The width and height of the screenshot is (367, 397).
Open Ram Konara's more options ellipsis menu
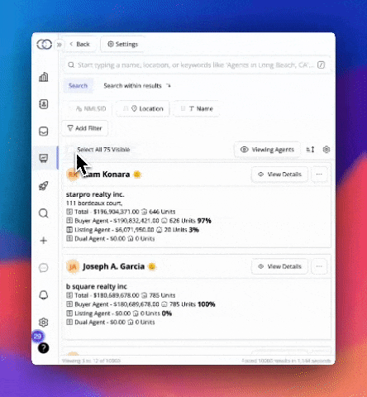pyautogui.click(x=319, y=175)
